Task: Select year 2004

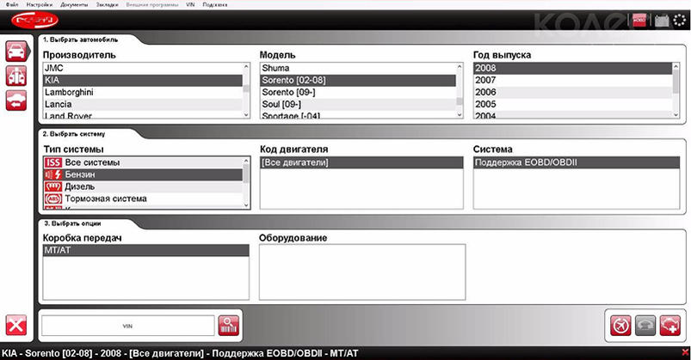Action: point(572,115)
